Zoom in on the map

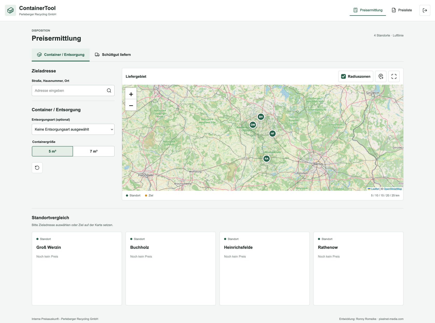point(131,94)
